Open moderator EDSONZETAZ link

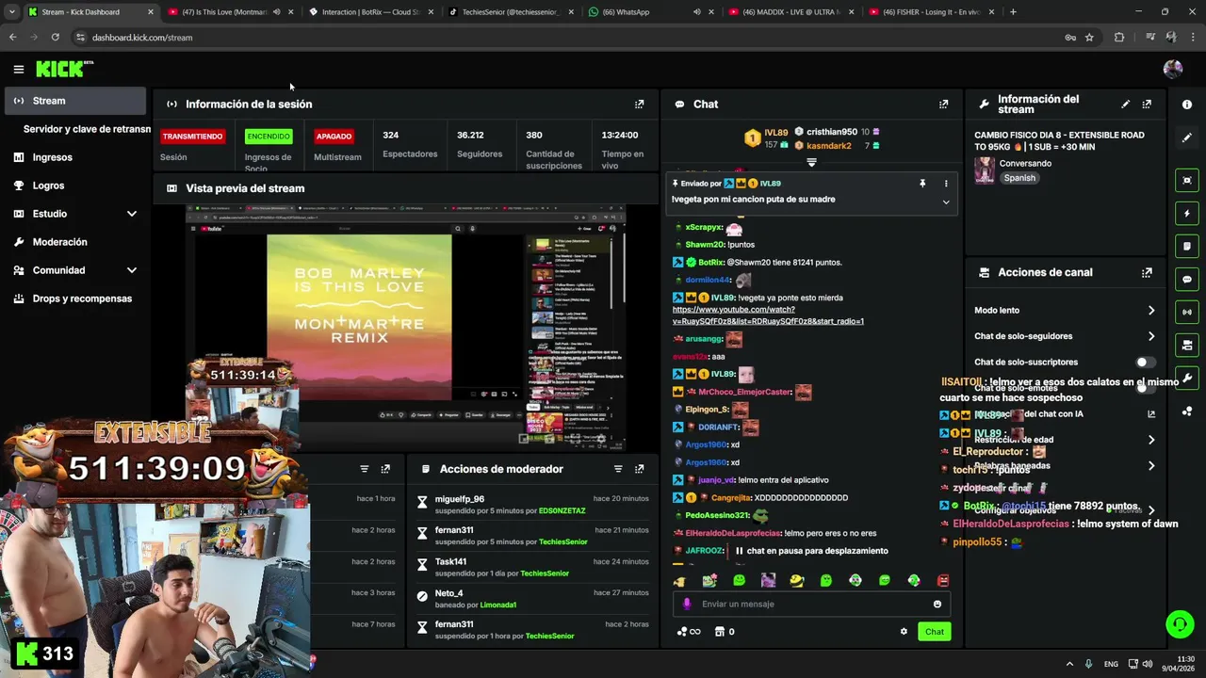coord(562,511)
